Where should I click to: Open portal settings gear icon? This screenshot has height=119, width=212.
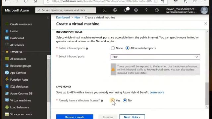click(x=136, y=10)
